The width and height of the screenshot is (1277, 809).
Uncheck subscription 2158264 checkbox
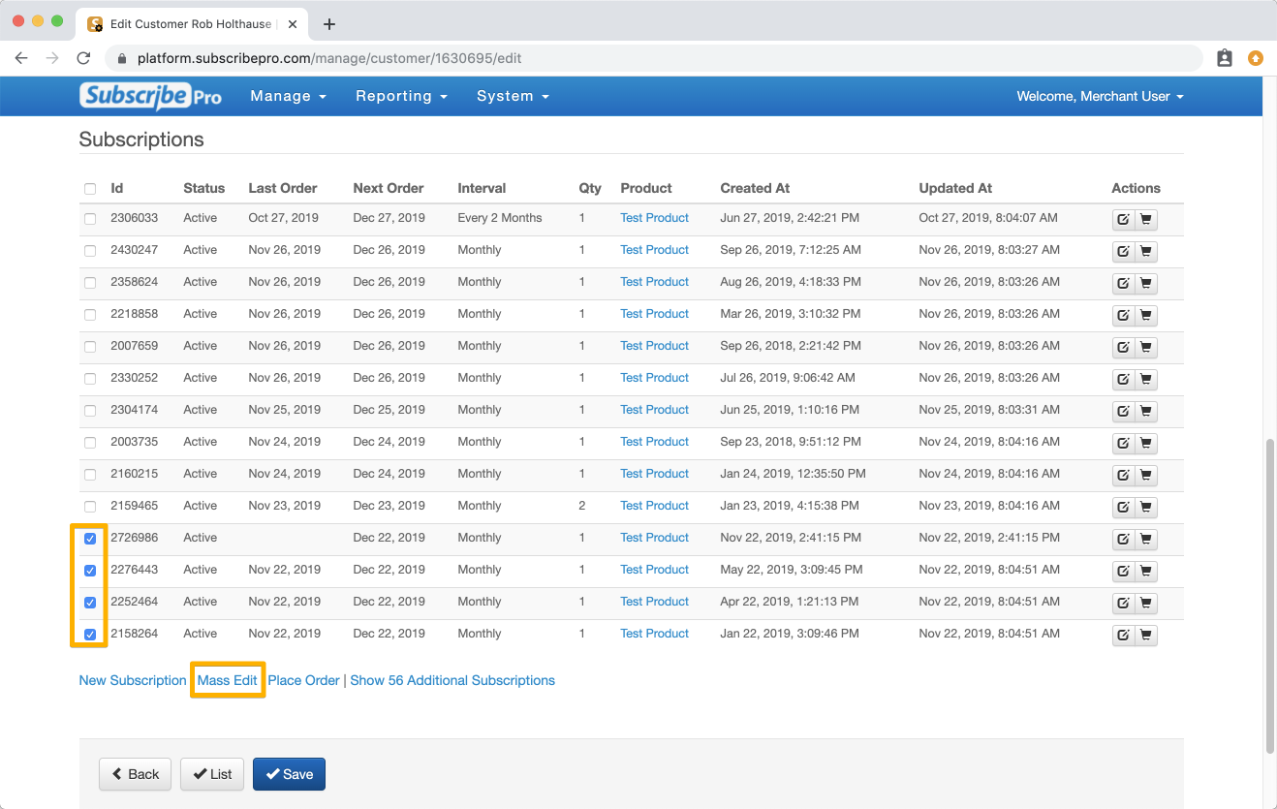[90, 635]
